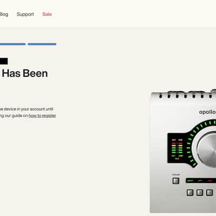The image size is (216, 216).
Task: Click the red indicator on display strip
Action: click(210, 180)
